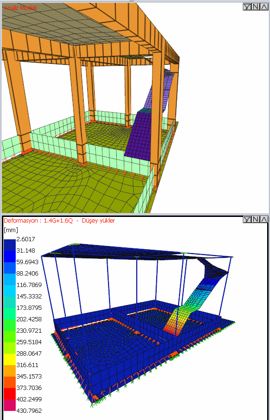The width and height of the screenshot is (270, 420).
Task: Click the 88.2406 legend value label
Action: 27,274
